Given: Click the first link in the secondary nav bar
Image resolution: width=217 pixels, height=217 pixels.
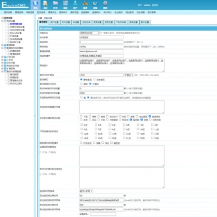Looking at the screenshot, I should coord(8,13).
